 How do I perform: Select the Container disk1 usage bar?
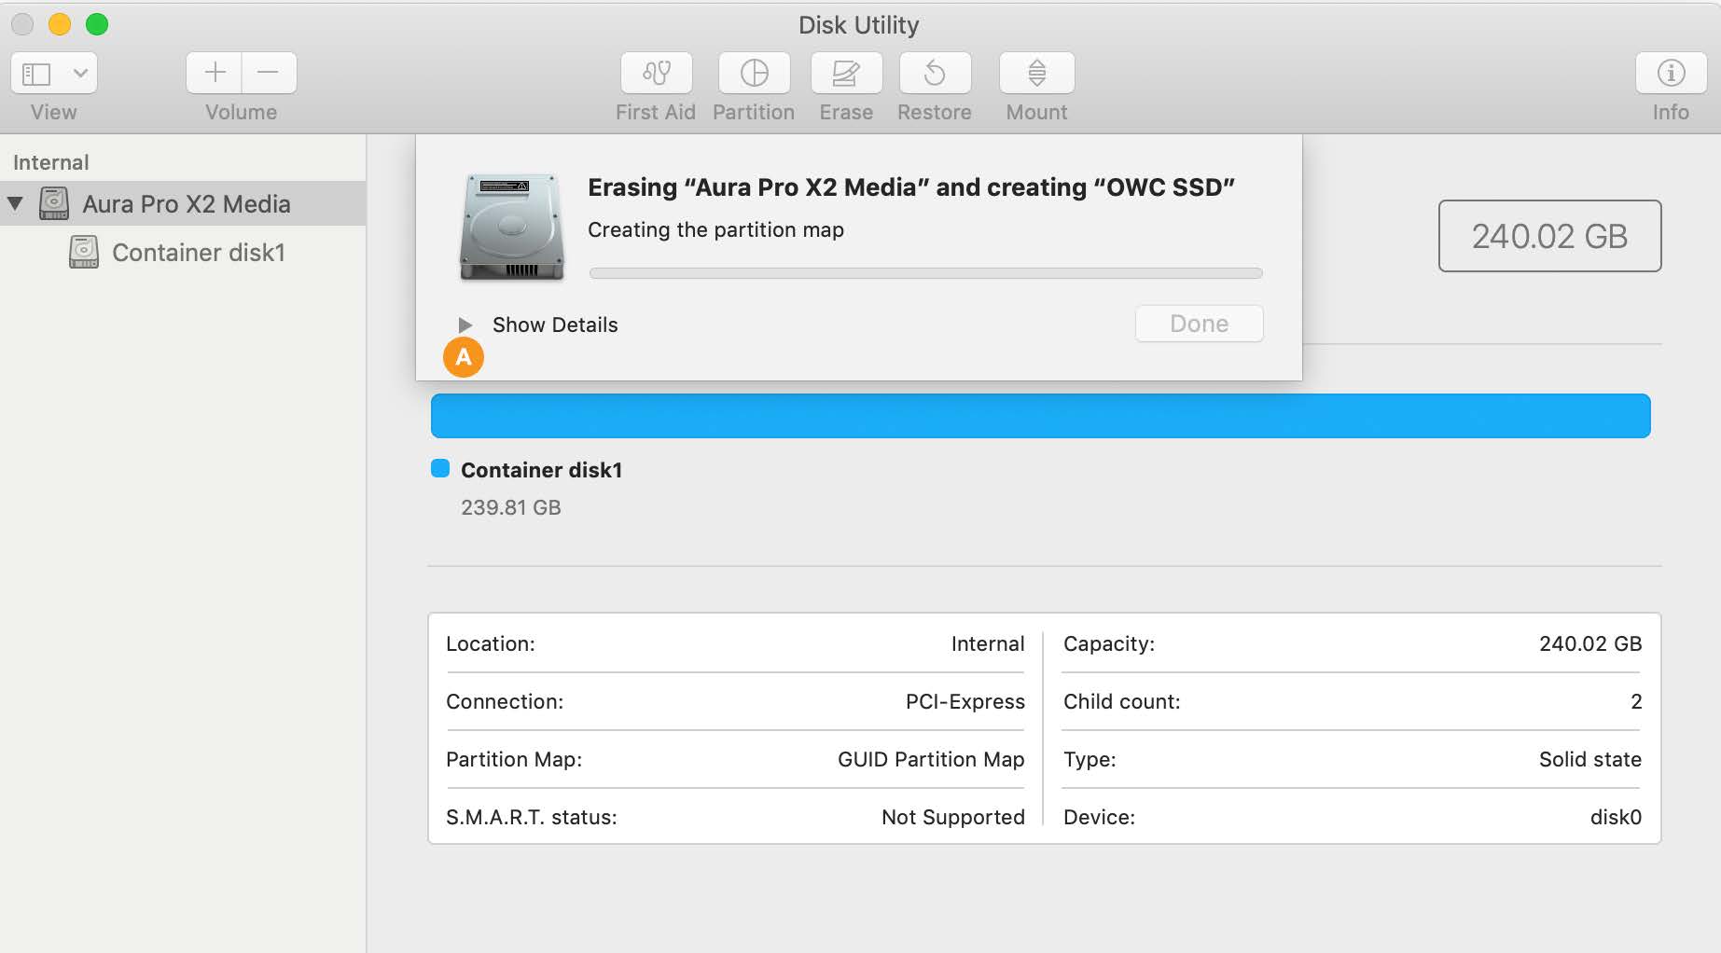(x=1040, y=415)
